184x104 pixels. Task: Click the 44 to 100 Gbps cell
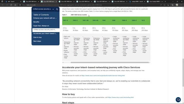click(x=95, y=29)
